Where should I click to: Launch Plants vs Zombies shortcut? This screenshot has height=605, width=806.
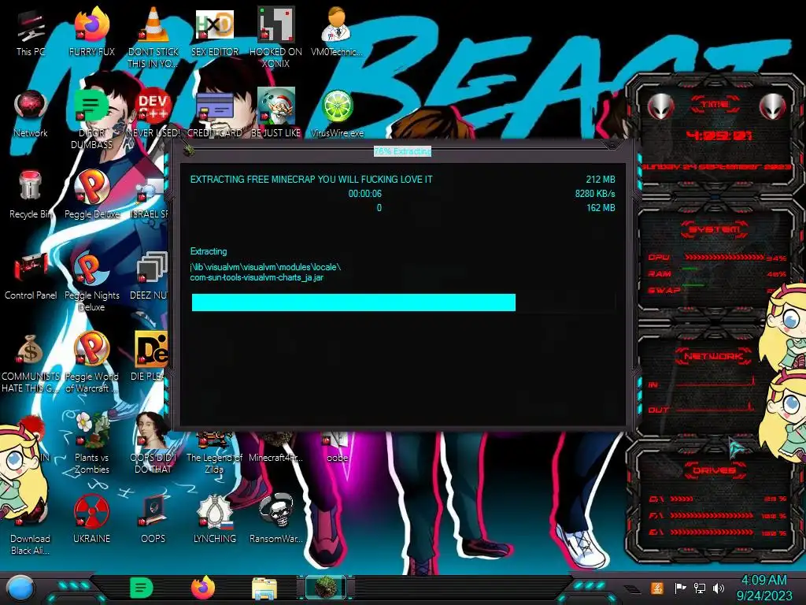(x=91, y=430)
